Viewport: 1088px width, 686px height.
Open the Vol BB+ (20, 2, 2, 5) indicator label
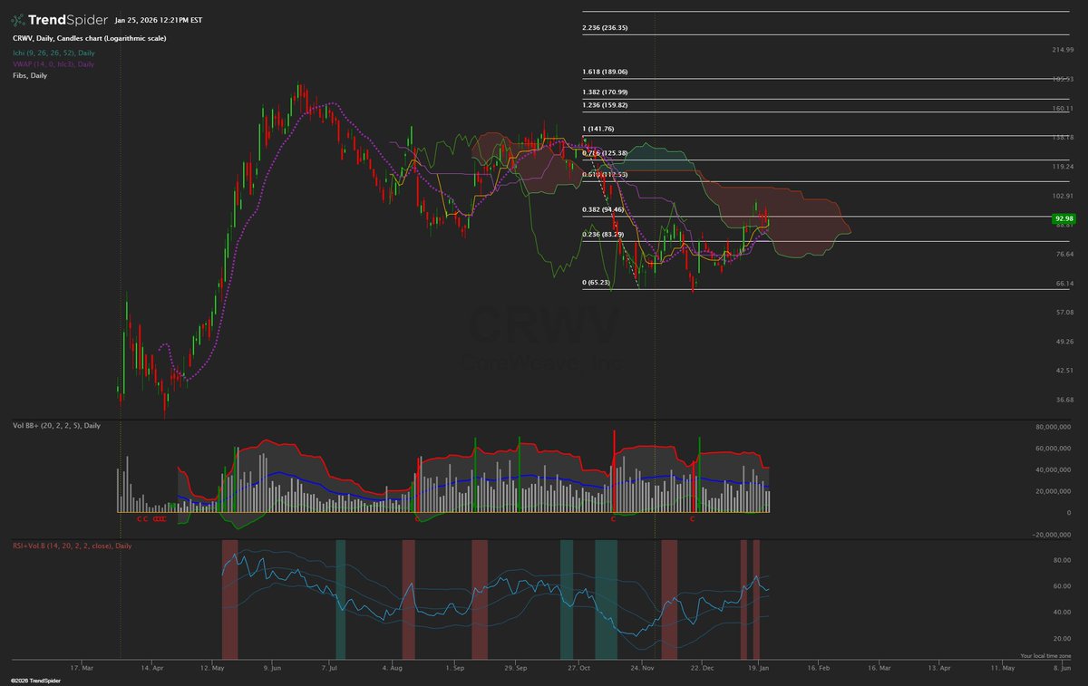point(59,425)
